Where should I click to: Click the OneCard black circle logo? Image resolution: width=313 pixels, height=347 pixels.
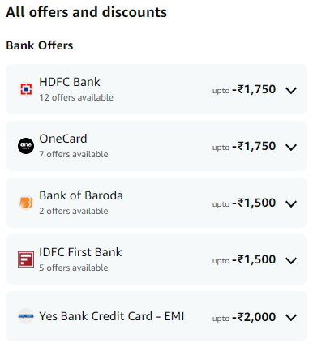pos(26,146)
